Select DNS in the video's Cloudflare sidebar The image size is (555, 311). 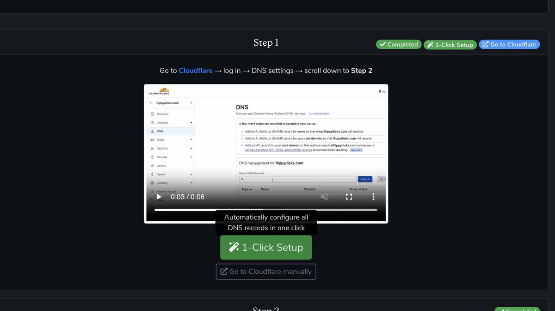(171, 131)
